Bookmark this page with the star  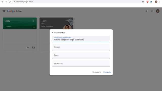click(x=143, y=2)
